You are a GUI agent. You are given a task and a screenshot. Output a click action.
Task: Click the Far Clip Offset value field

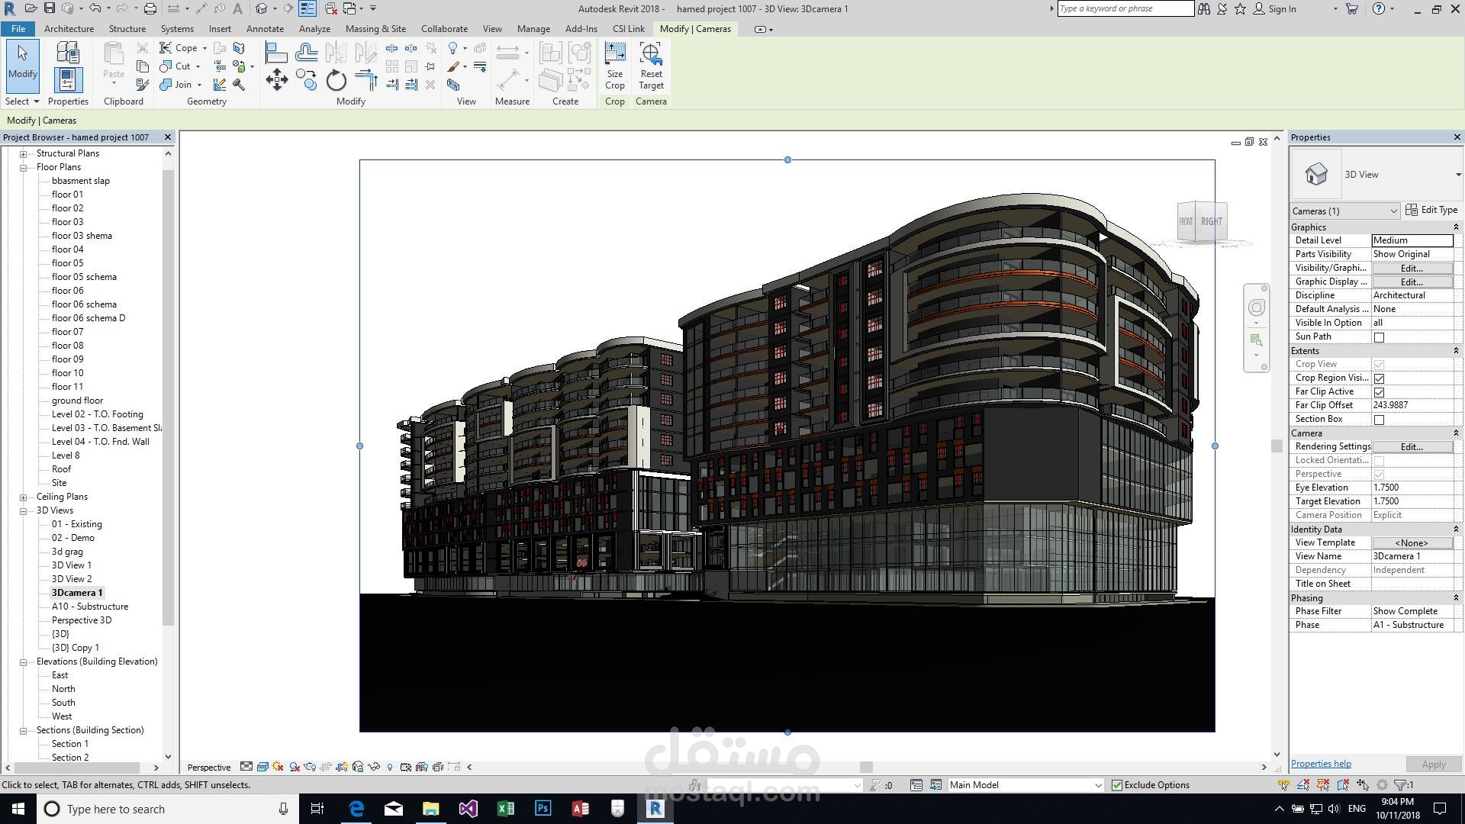(1412, 405)
